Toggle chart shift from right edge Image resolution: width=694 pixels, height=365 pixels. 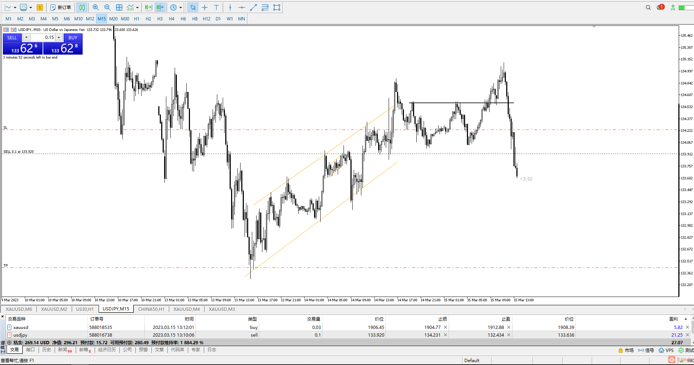[160, 7]
